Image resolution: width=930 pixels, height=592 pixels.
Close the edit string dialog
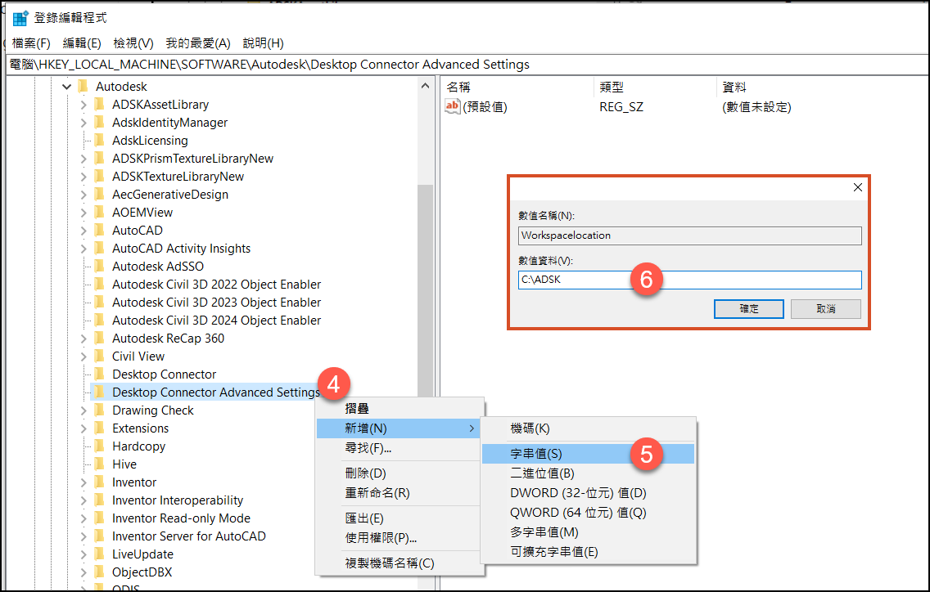point(858,187)
